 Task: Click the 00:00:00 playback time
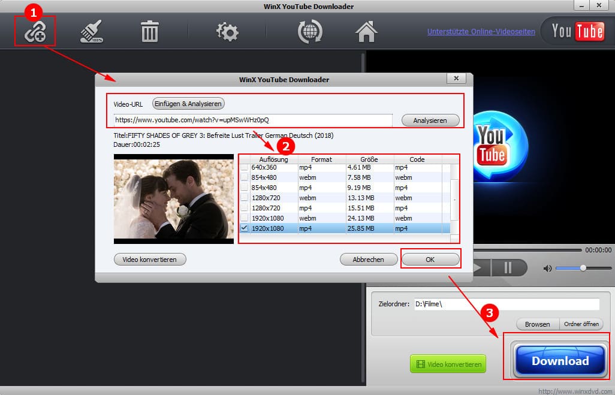(598, 250)
